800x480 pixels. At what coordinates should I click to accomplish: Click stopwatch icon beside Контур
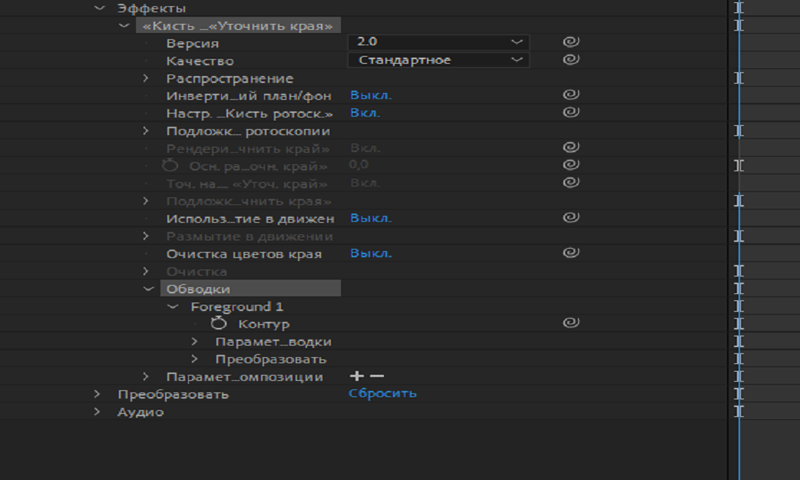[x=219, y=323]
